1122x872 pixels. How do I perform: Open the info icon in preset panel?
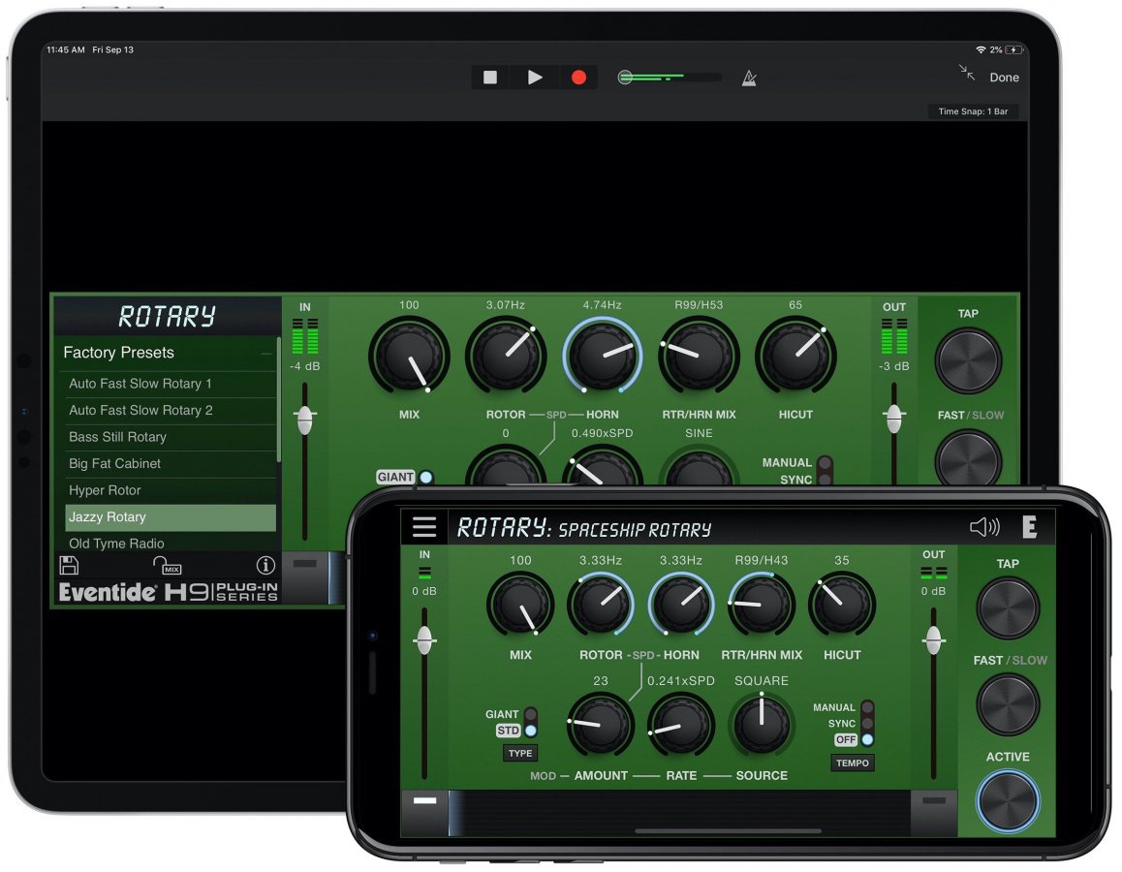pos(265,566)
